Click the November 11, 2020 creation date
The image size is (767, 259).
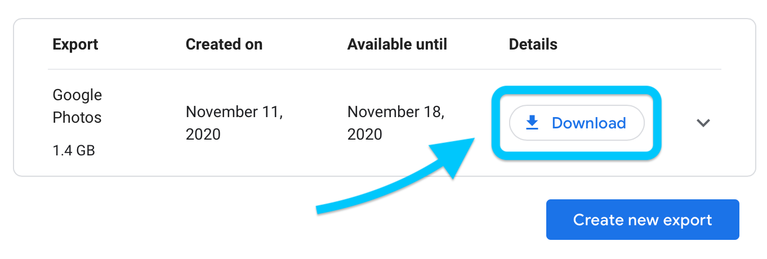pos(234,123)
